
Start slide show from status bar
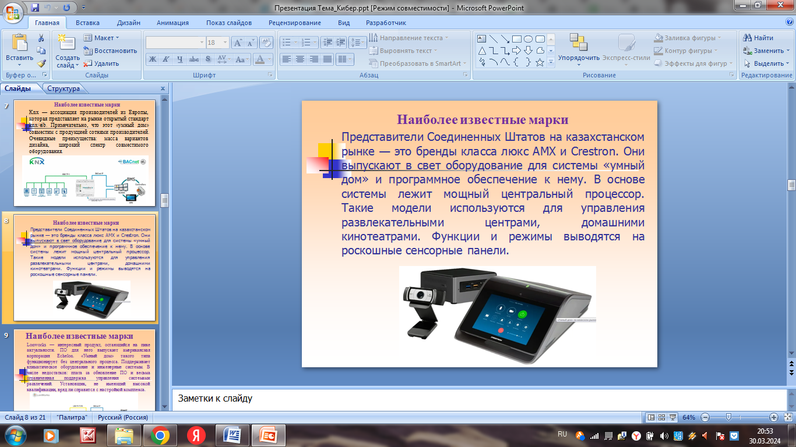[673, 417]
